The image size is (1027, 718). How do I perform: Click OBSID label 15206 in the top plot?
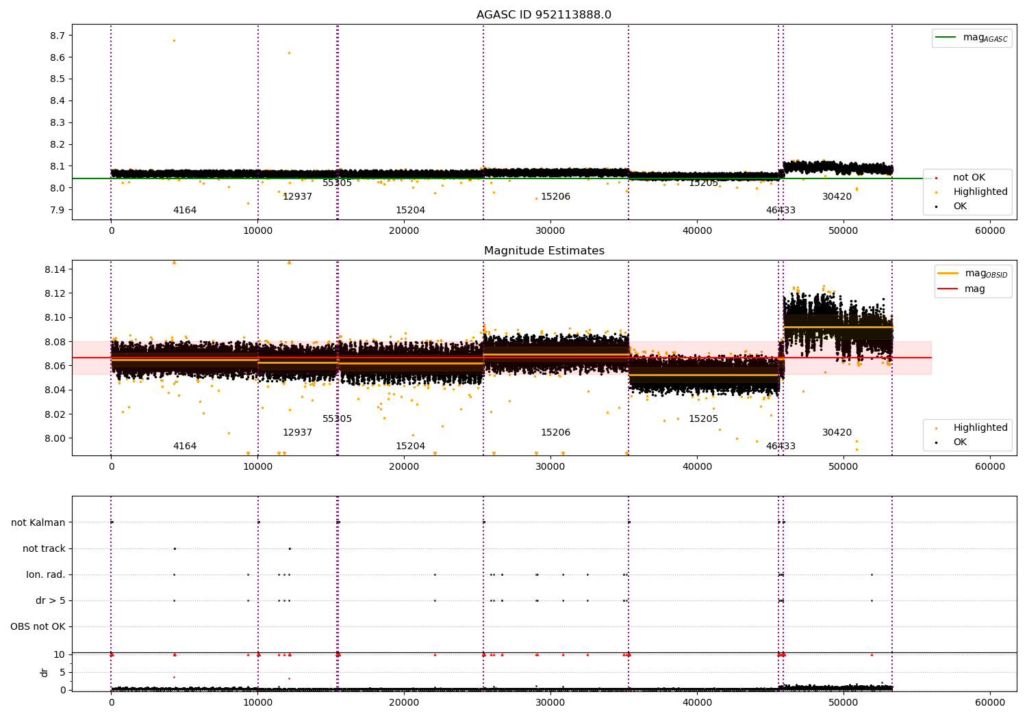[555, 197]
